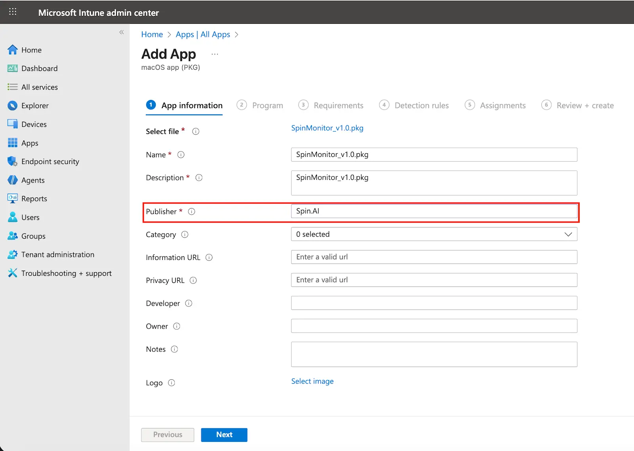Open the ellipsis menu beside Add App

pos(215,54)
